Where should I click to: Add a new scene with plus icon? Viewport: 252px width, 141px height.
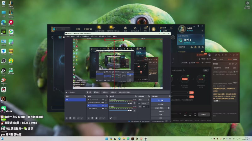[x=66, y=118]
